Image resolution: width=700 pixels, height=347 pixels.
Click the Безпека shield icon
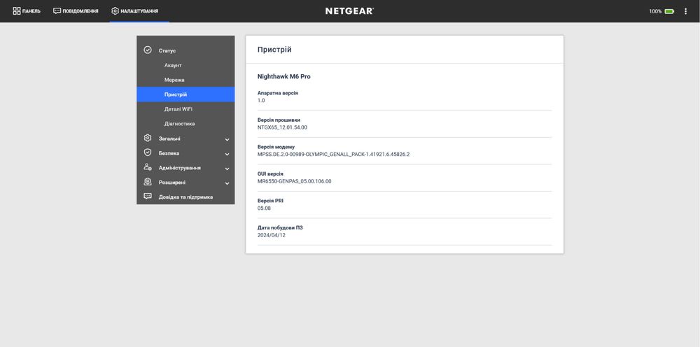pos(148,153)
